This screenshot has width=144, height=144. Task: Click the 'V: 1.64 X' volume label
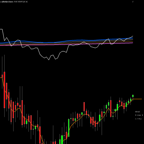[139, 115]
